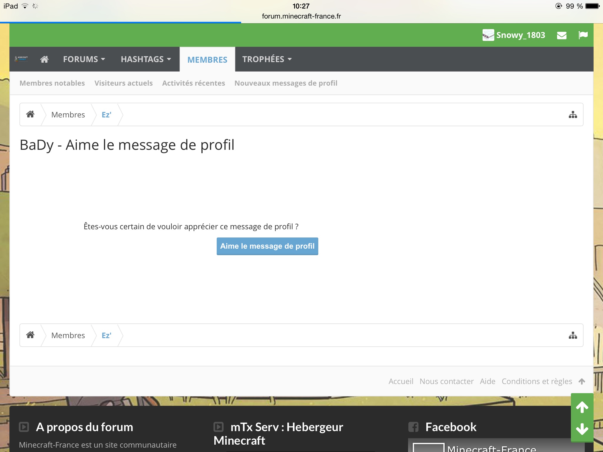Open the alerts flag icon
Image resolution: width=603 pixels, height=452 pixels.
pos(583,35)
